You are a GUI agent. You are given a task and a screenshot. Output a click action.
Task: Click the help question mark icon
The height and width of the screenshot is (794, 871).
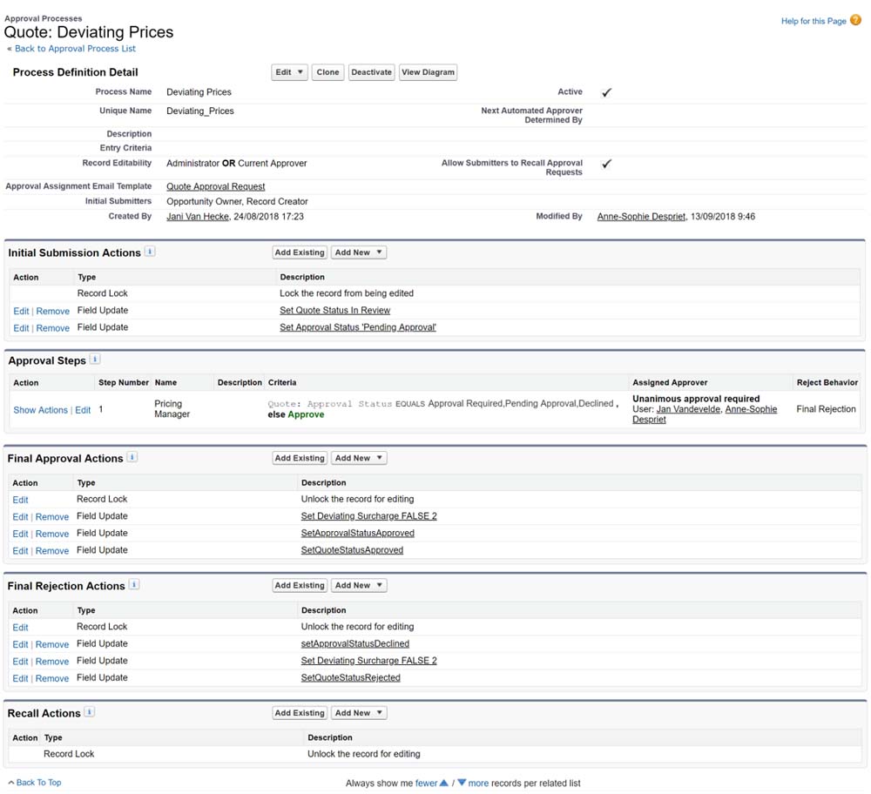pyautogui.click(x=855, y=20)
